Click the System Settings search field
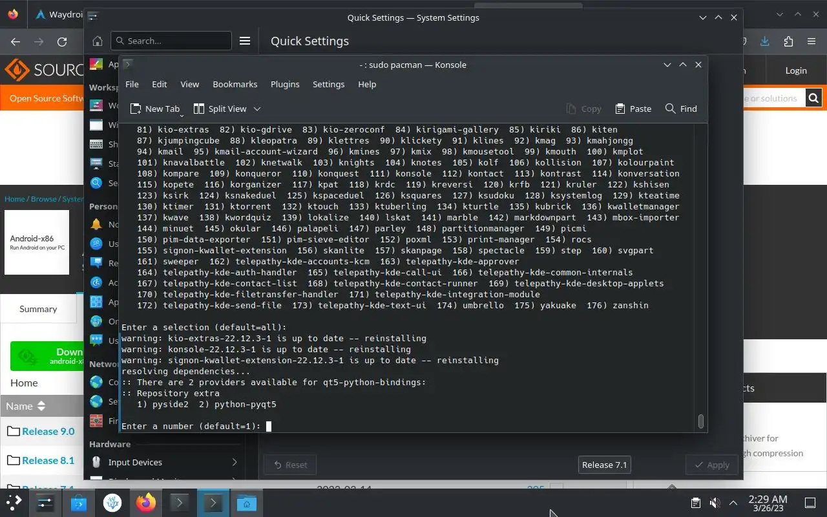 pos(171,41)
